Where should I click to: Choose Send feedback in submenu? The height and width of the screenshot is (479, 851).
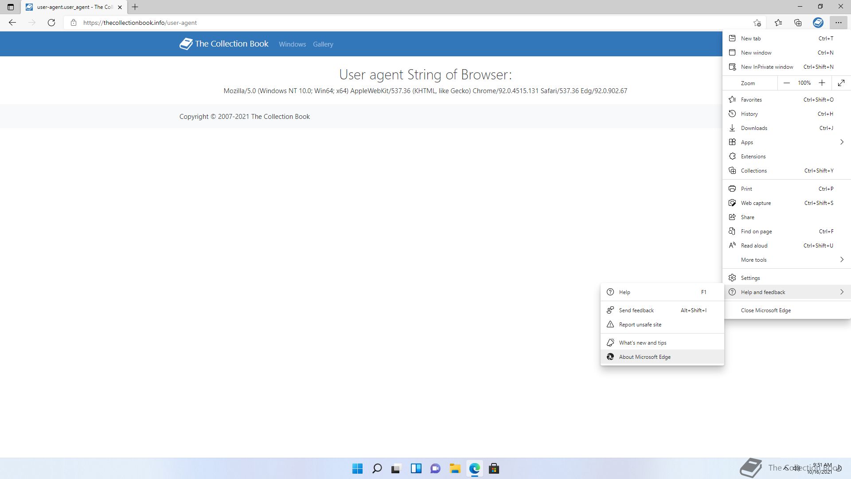[x=662, y=310]
